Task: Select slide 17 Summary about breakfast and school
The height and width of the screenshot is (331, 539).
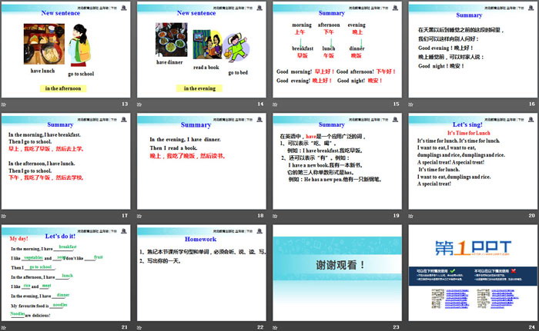Action: click(x=65, y=161)
